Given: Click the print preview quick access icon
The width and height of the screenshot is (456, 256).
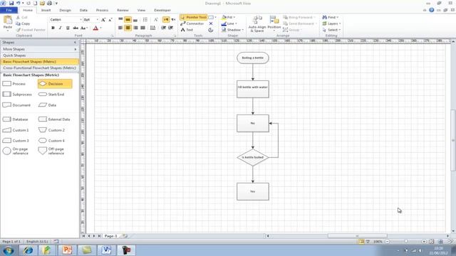Looking at the screenshot, I should point(50,3).
